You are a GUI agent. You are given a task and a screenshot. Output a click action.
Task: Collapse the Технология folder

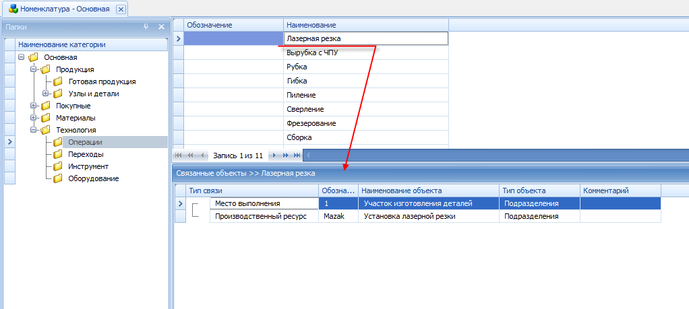pyautogui.click(x=33, y=130)
